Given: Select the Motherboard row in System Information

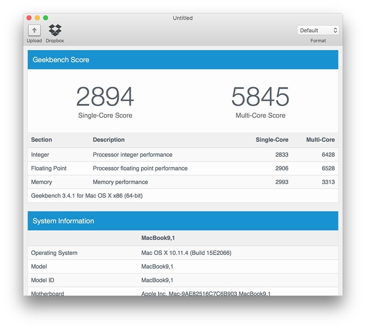Looking at the screenshot, I should coord(183,293).
